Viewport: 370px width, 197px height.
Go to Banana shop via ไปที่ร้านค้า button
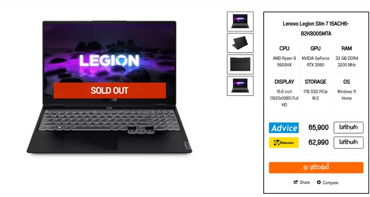click(x=348, y=142)
